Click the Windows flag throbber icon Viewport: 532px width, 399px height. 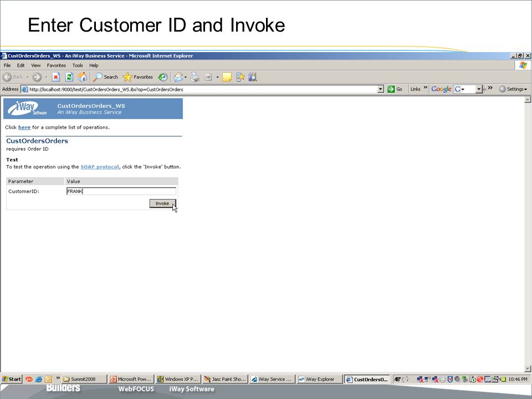(x=523, y=65)
